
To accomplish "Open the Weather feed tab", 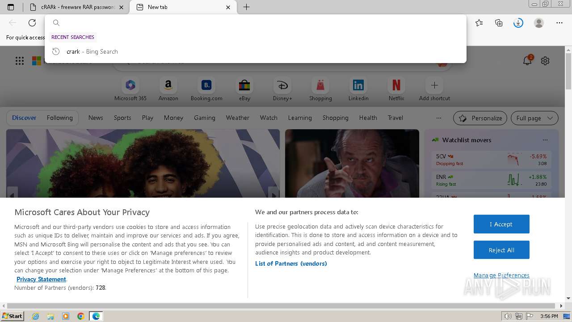I will [x=238, y=118].
